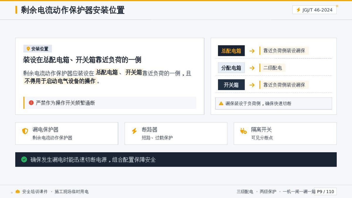Click the 断路器 card title

pos(150,130)
